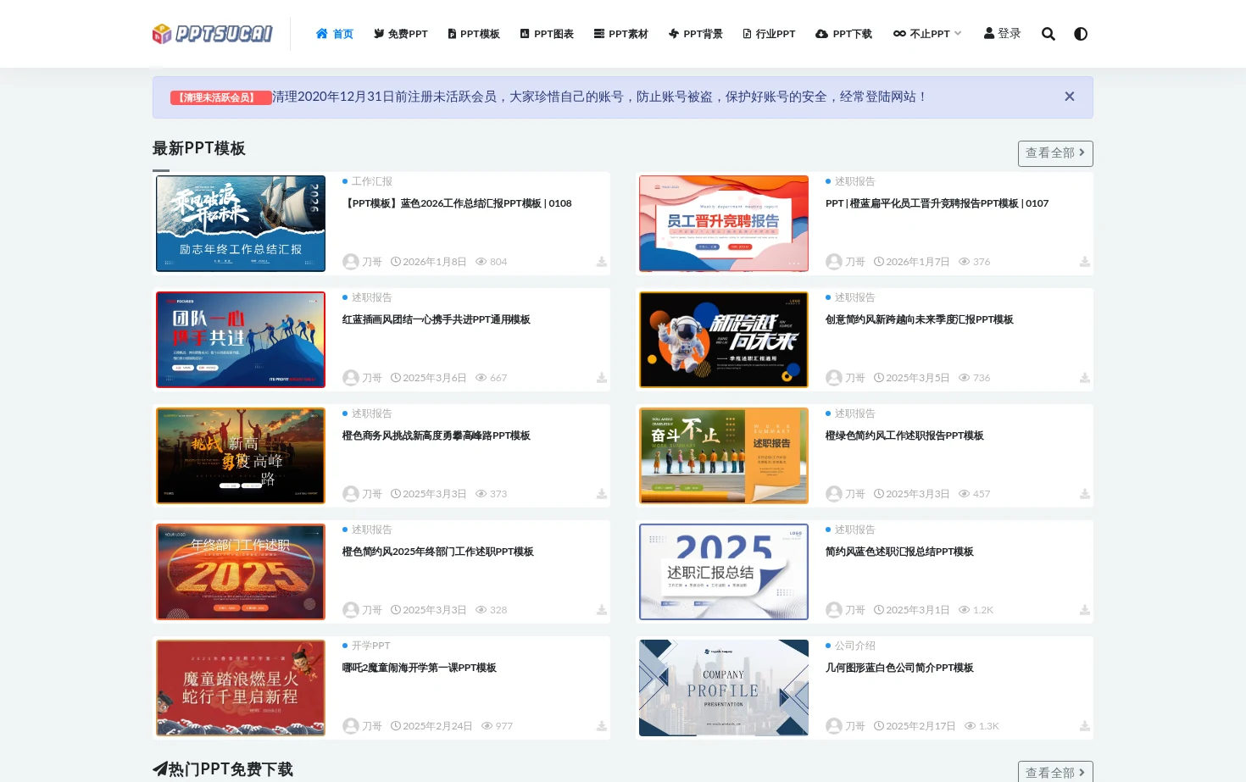The height and width of the screenshot is (782, 1246).
Task: Download icon for 橙色商务风挑战新高度 template
Action: point(602,494)
